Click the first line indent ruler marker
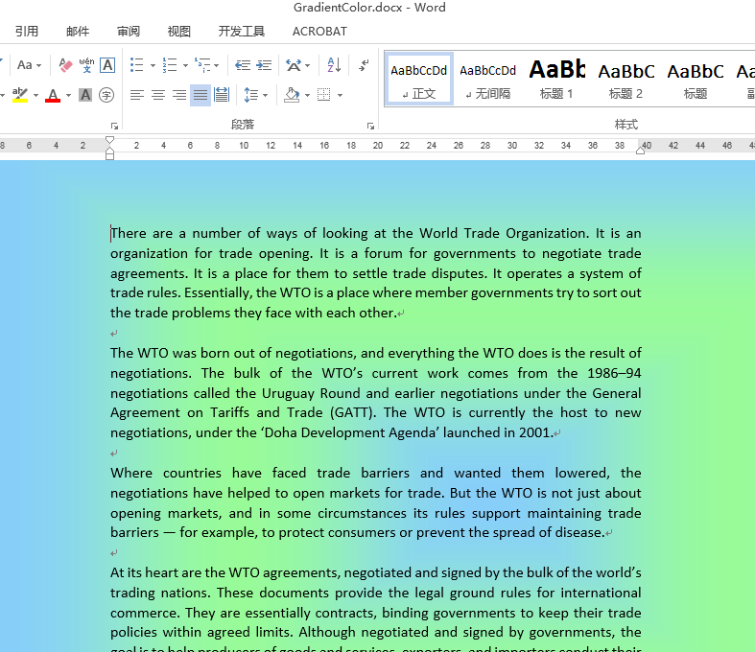 109,140
